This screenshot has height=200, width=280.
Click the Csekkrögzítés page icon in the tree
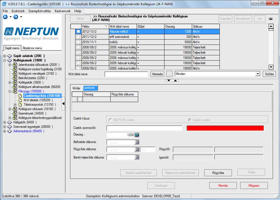pos(20,96)
